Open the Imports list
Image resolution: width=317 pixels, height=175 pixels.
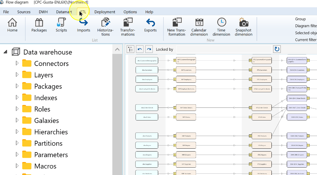pyautogui.click(x=83, y=25)
